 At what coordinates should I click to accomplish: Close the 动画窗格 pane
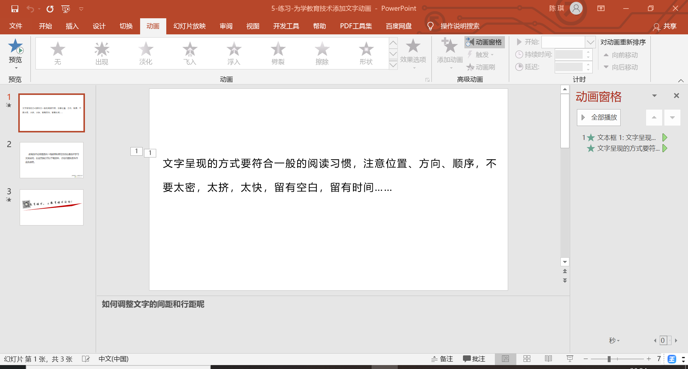tap(677, 96)
